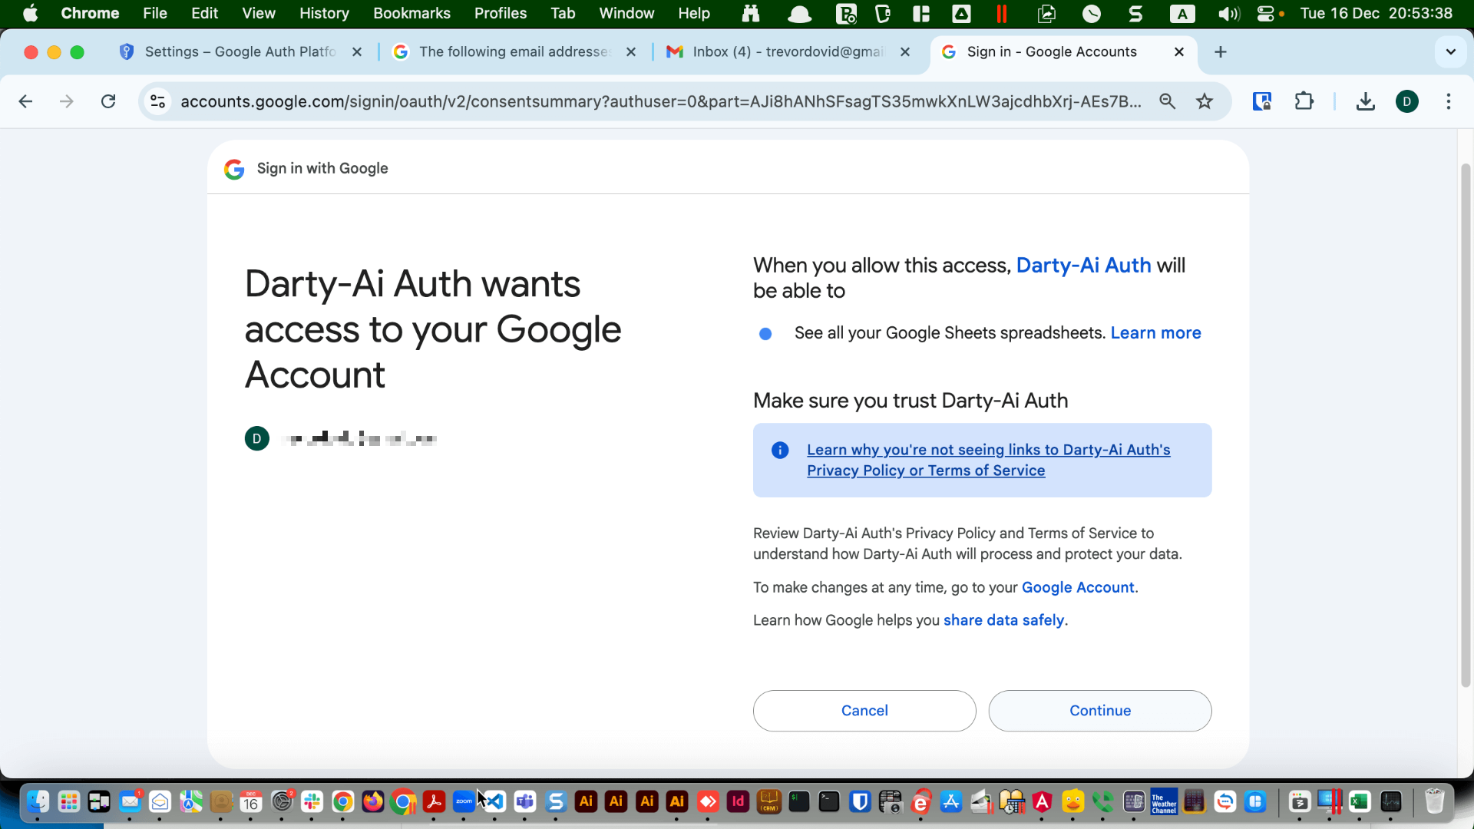Open the Extensions puzzle icon
The width and height of the screenshot is (1474, 829).
(x=1304, y=101)
